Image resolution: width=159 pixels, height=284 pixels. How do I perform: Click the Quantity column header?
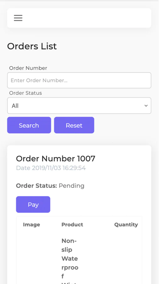click(126, 225)
